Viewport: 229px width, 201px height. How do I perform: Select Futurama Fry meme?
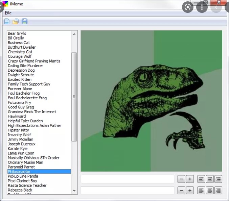pos(19,103)
